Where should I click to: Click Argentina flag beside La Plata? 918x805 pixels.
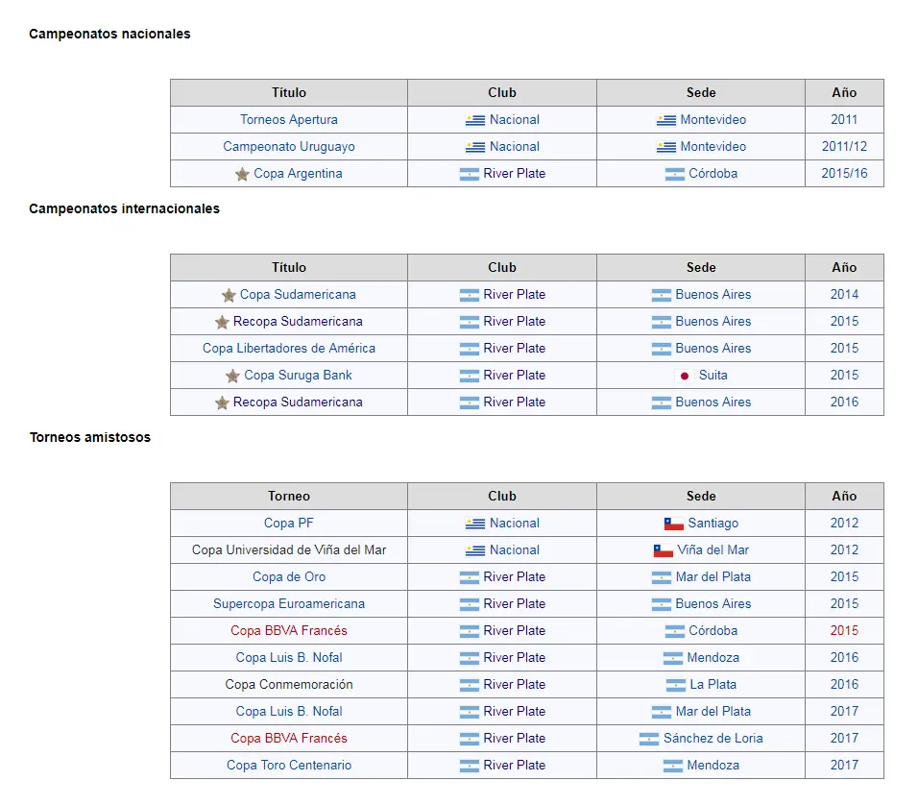pos(676,685)
